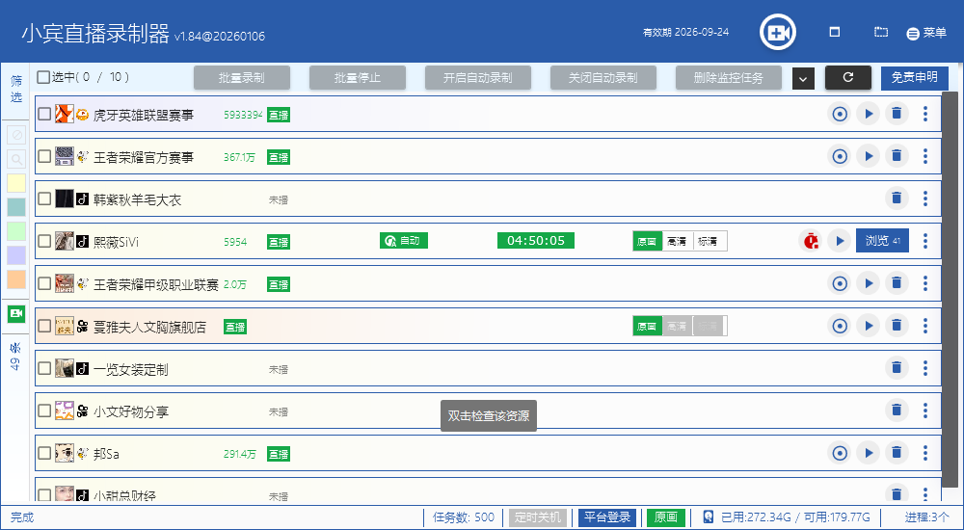Click 定时关机 in status bar

538,517
